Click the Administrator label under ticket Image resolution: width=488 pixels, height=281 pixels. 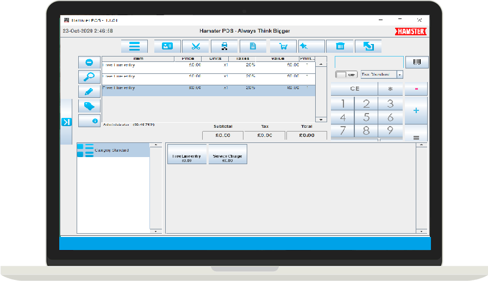click(x=116, y=125)
